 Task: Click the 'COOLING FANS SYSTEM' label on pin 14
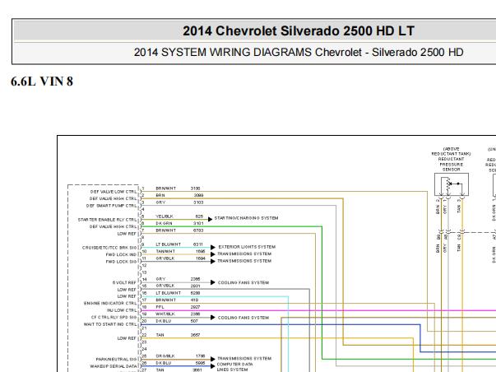click(x=243, y=282)
